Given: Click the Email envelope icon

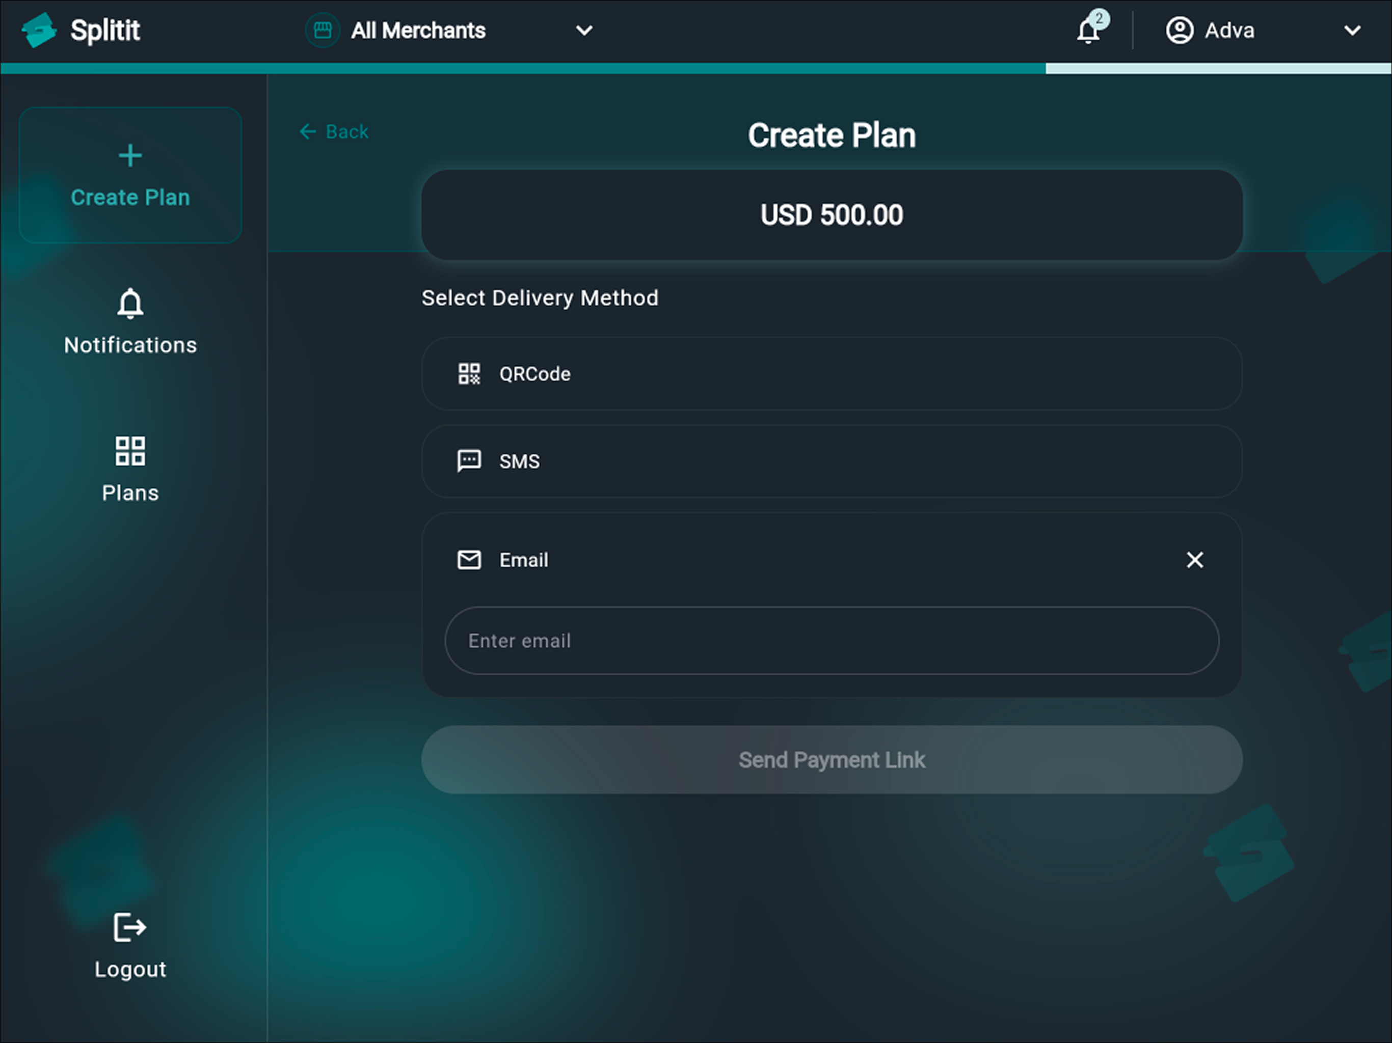Looking at the screenshot, I should [469, 560].
